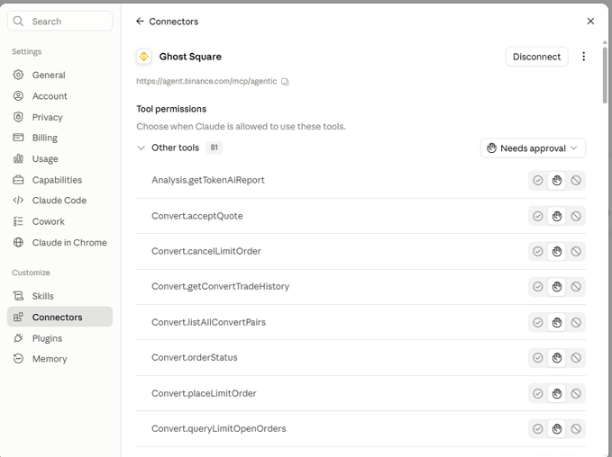
Task: Require approval for Convert.orderStatus
Action: coord(557,358)
